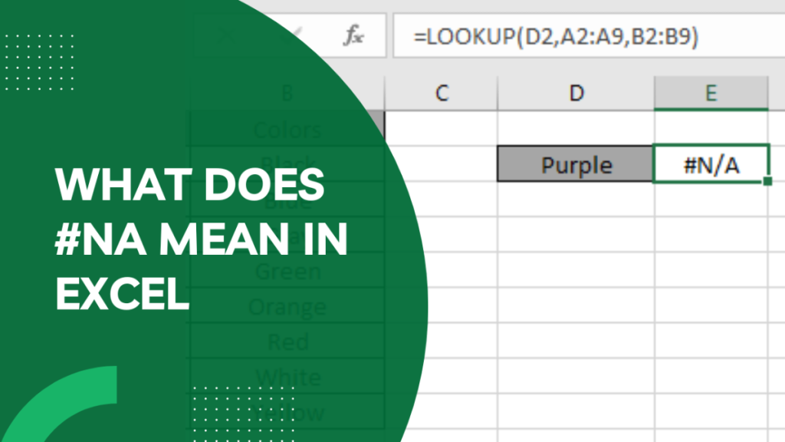Select the cell containing Purple

tap(576, 164)
